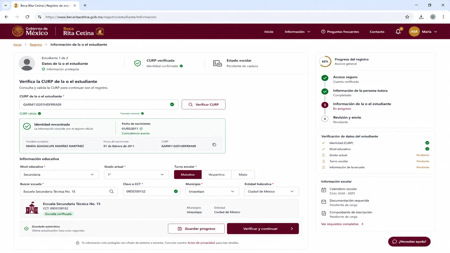This screenshot has width=450, height=253.
Task: Click the Documentación requerida envelope icon
Action: 324,202
